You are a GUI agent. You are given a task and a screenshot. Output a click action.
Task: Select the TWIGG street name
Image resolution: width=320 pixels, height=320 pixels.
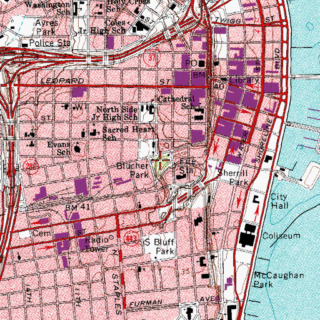point(228,20)
